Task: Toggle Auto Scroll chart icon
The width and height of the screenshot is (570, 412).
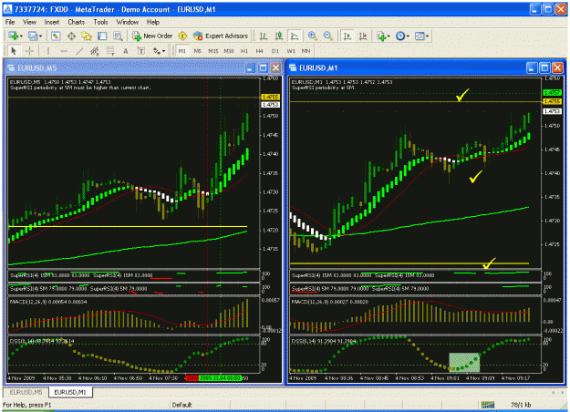Action: [x=347, y=36]
